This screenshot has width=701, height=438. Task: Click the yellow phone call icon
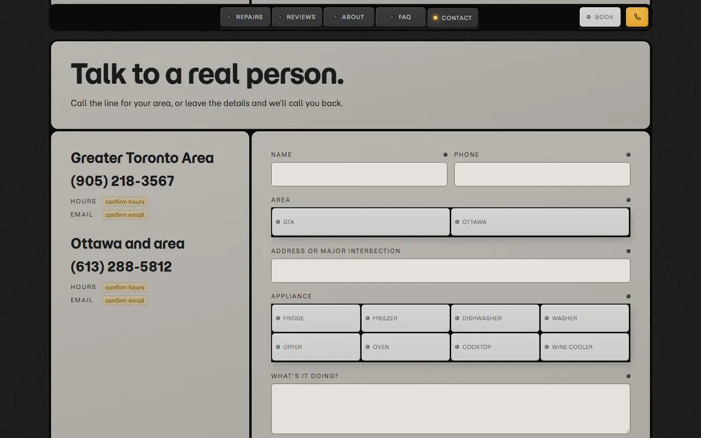click(x=637, y=17)
